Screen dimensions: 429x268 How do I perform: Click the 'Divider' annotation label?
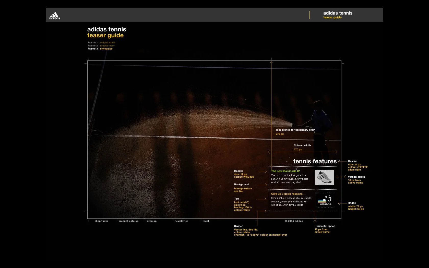pyautogui.click(x=239, y=226)
